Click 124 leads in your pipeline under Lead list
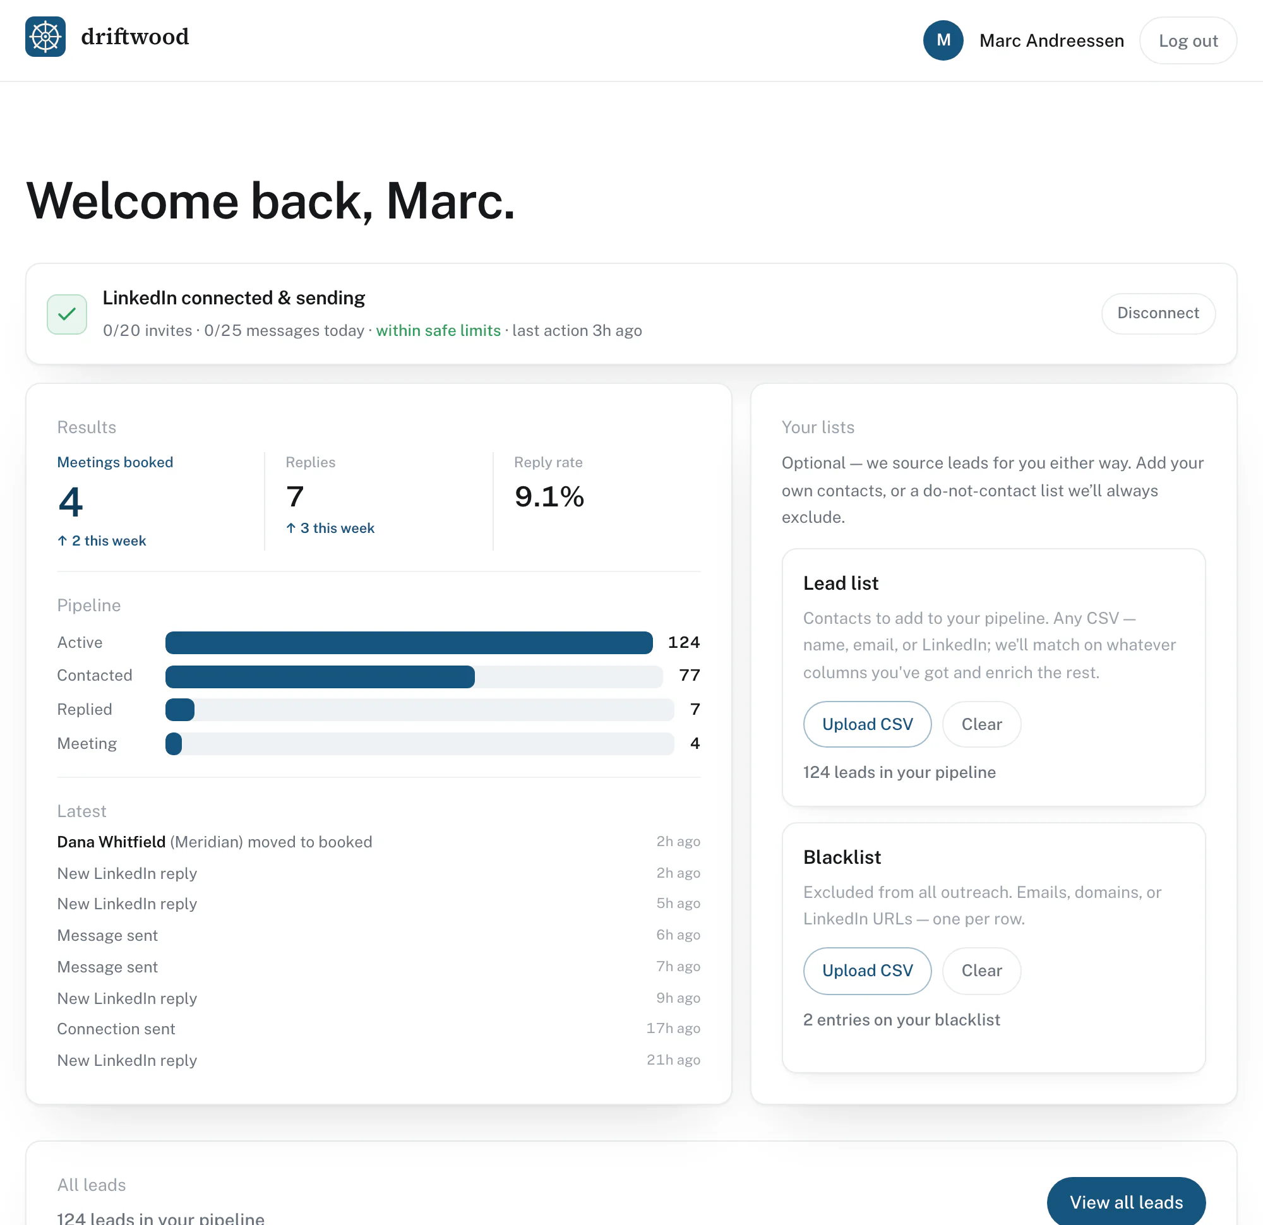The width and height of the screenshot is (1263, 1225). pyautogui.click(x=899, y=772)
